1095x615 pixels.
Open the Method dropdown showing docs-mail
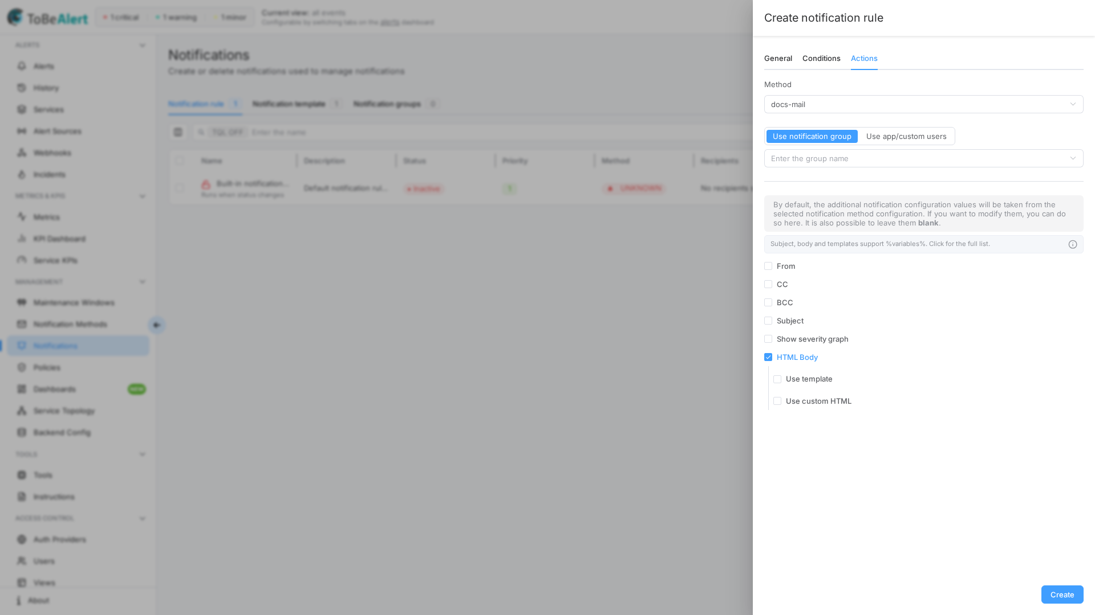point(923,104)
